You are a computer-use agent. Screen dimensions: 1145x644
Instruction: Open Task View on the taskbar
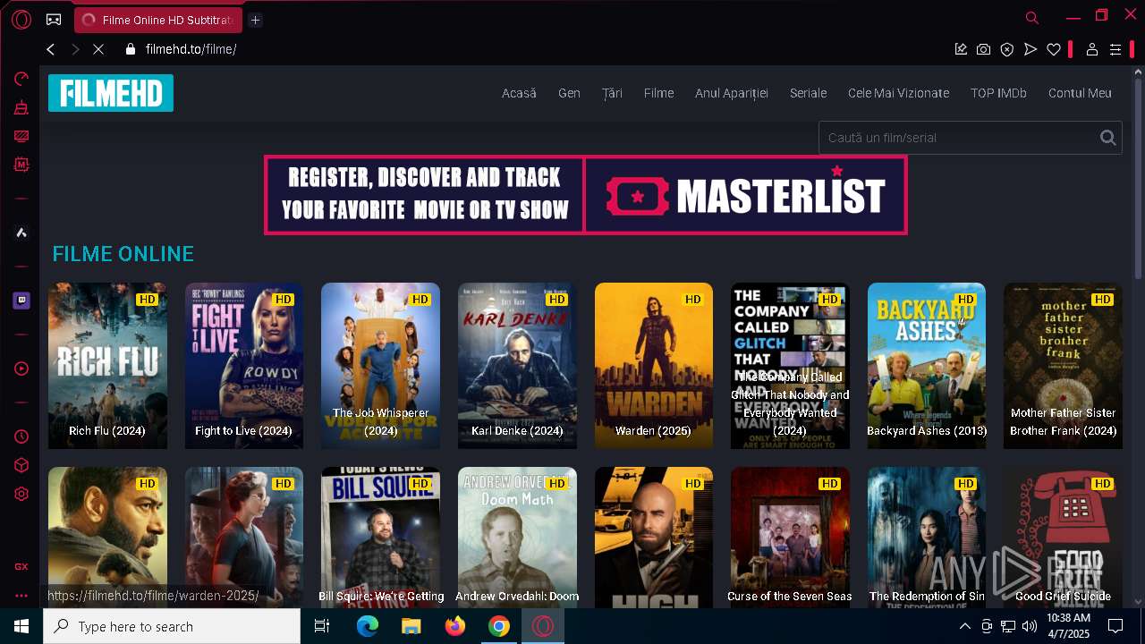click(322, 626)
